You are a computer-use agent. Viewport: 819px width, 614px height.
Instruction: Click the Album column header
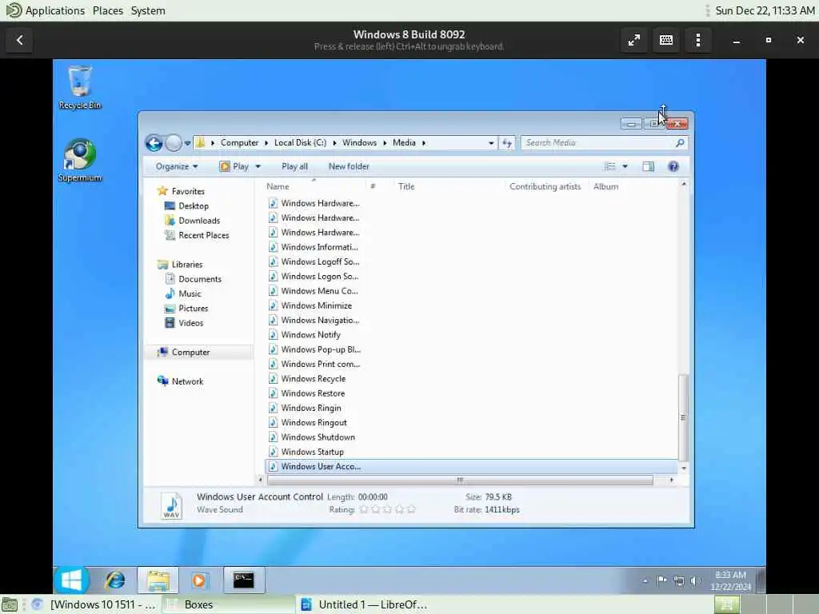(606, 186)
